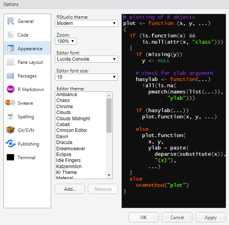Click the Publishing blue sync icon

(x=11, y=144)
